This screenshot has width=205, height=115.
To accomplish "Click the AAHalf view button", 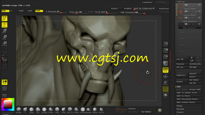I will click(166, 51).
